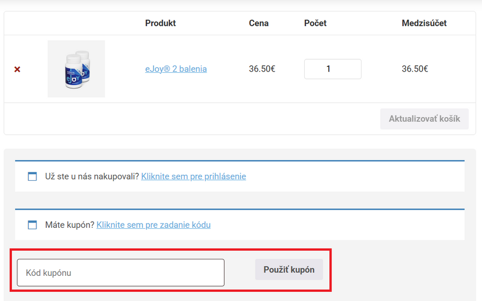Image resolution: width=482 pixels, height=301 pixels.
Task: Click the Počet column header
Action: pyautogui.click(x=315, y=24)
